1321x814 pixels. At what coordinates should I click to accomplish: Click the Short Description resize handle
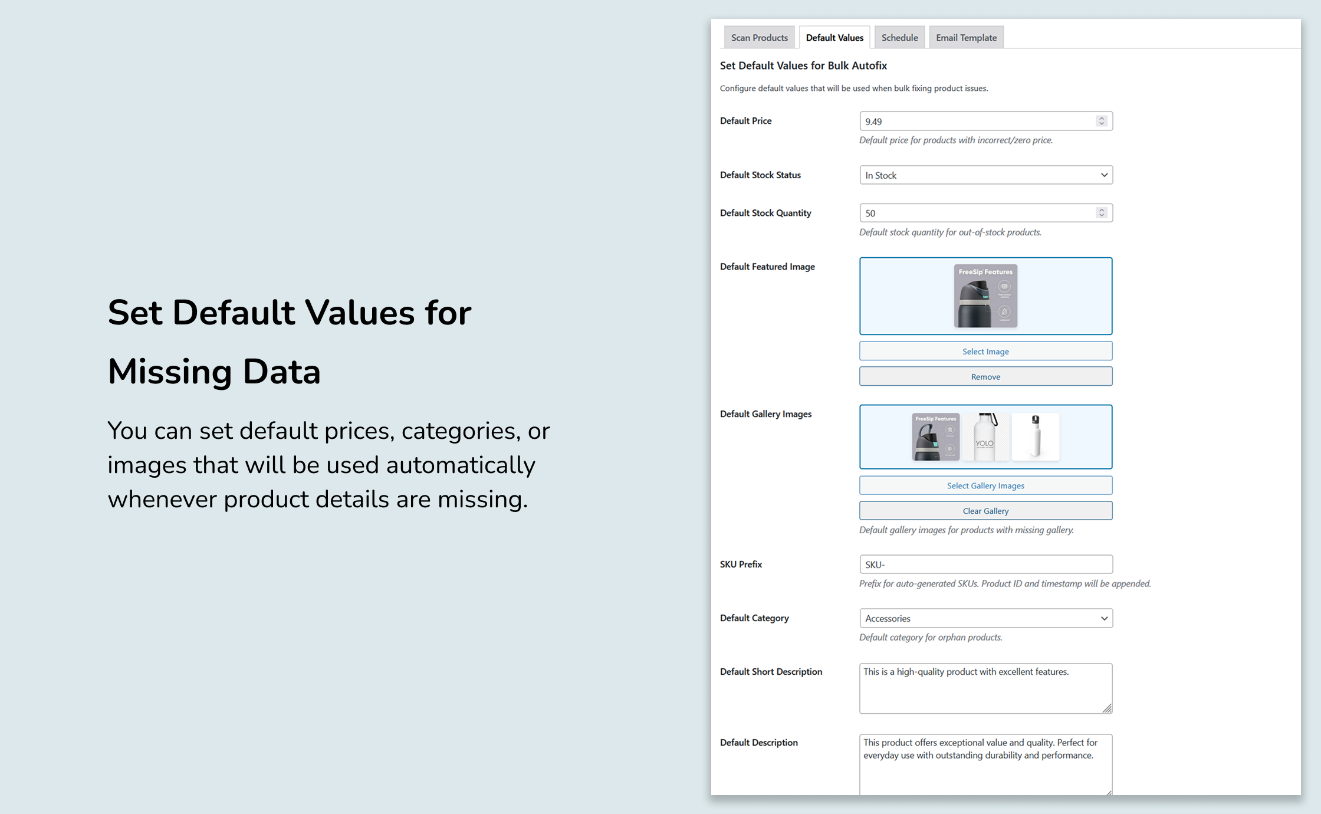1107,708
